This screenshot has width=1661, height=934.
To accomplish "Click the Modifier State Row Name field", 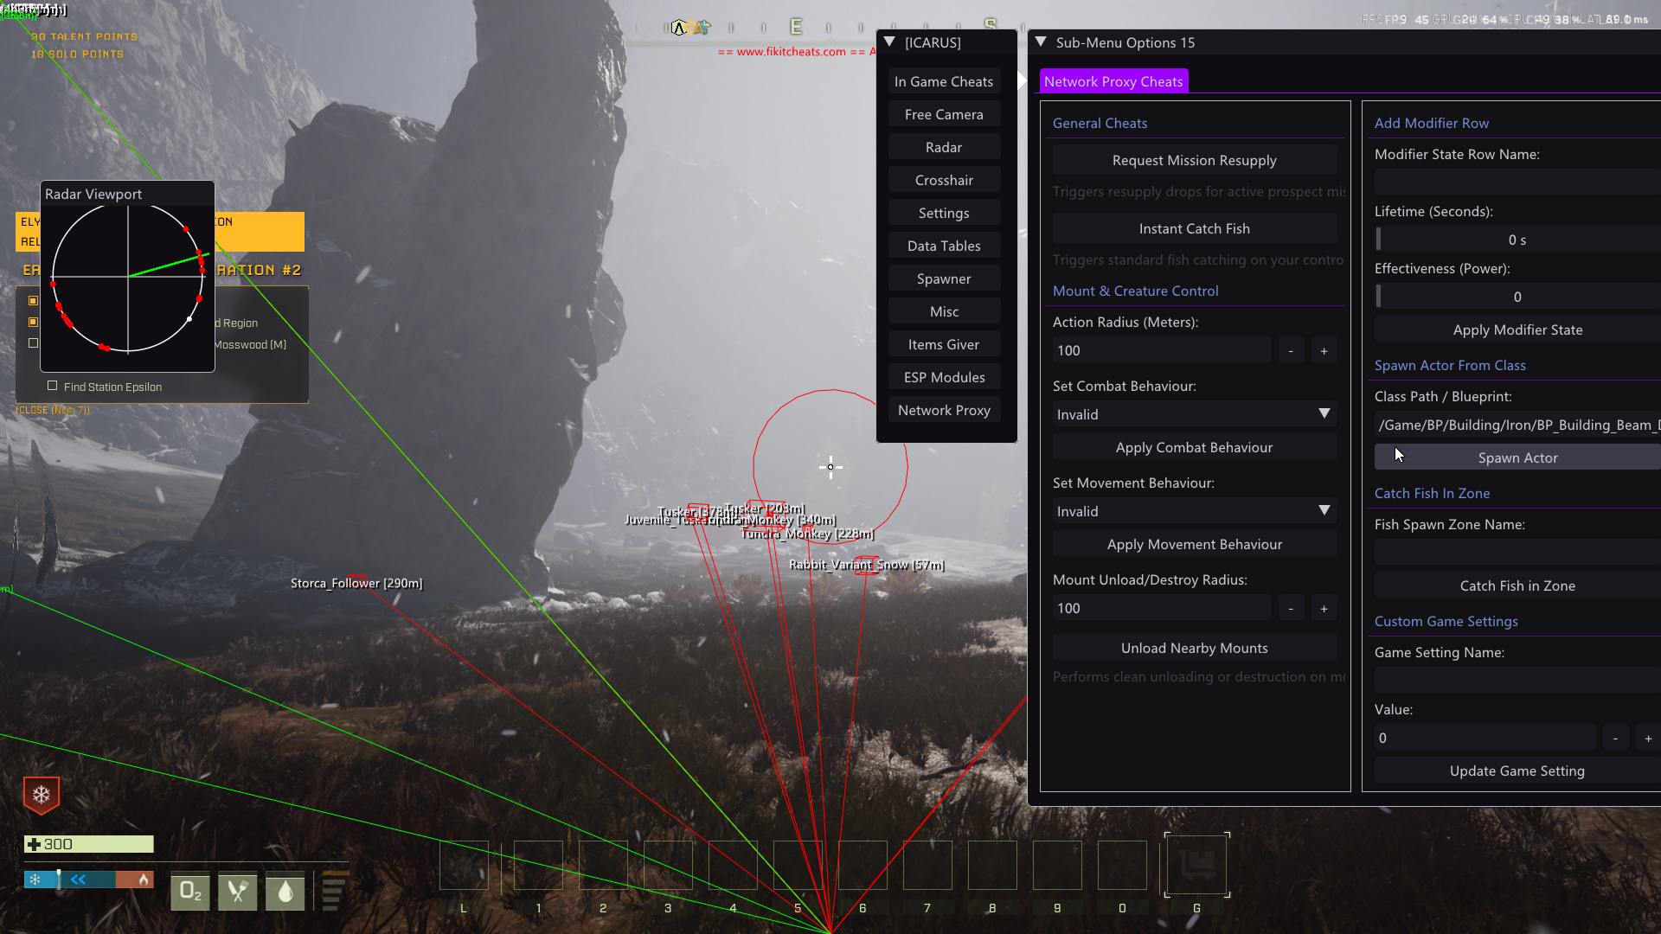I will click(x=1517, y=182).
